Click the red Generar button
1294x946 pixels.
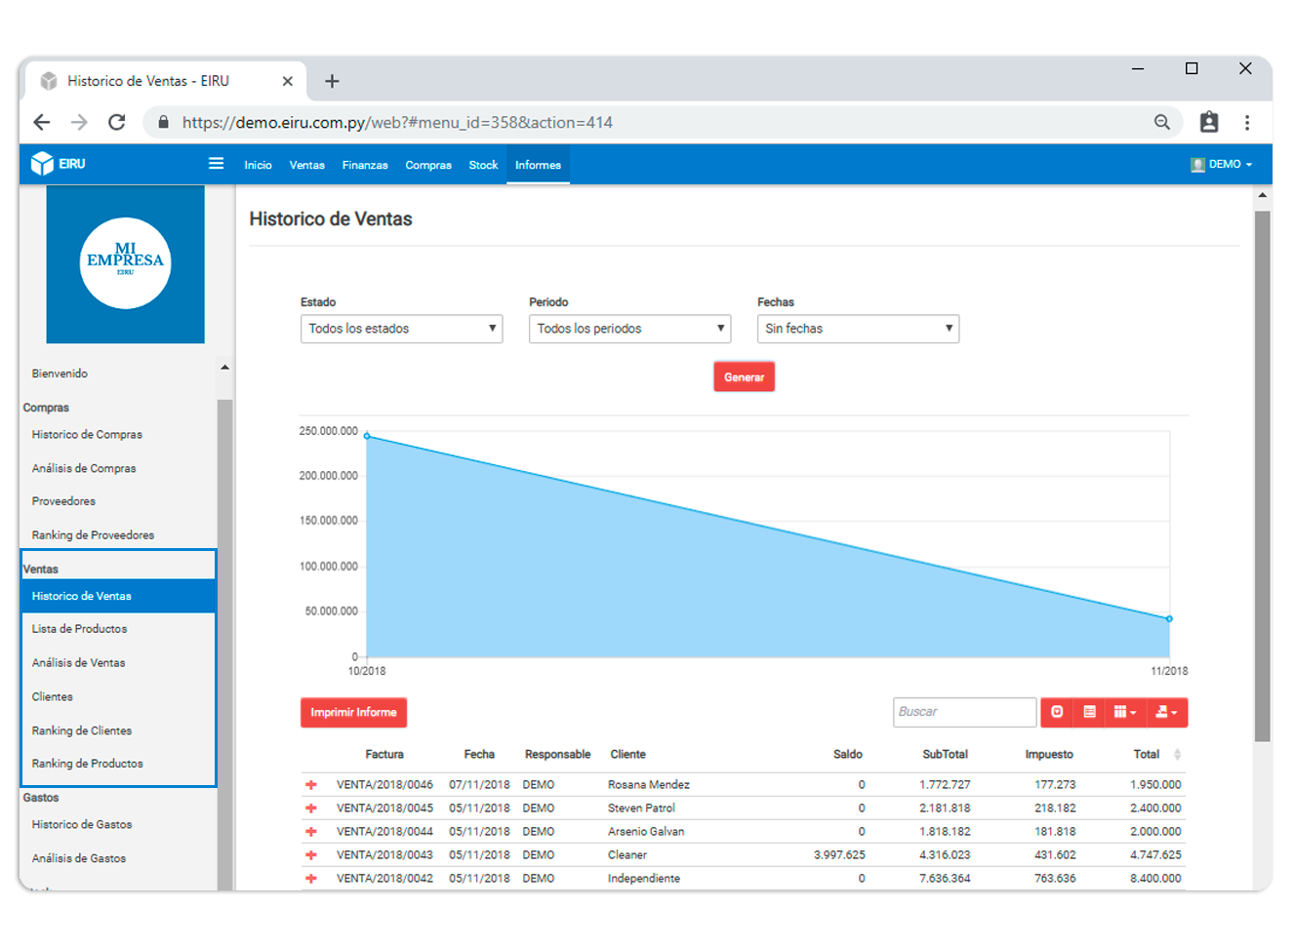pyautogui.click(x=744, y=377)
